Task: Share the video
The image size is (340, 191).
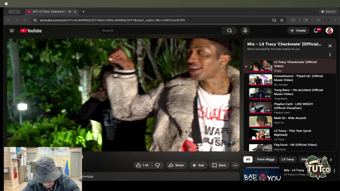Action: 176,165
